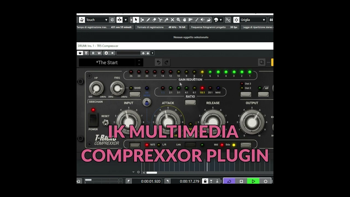Click the Link button
Viewport: 350px width, 197px height.
190,145
